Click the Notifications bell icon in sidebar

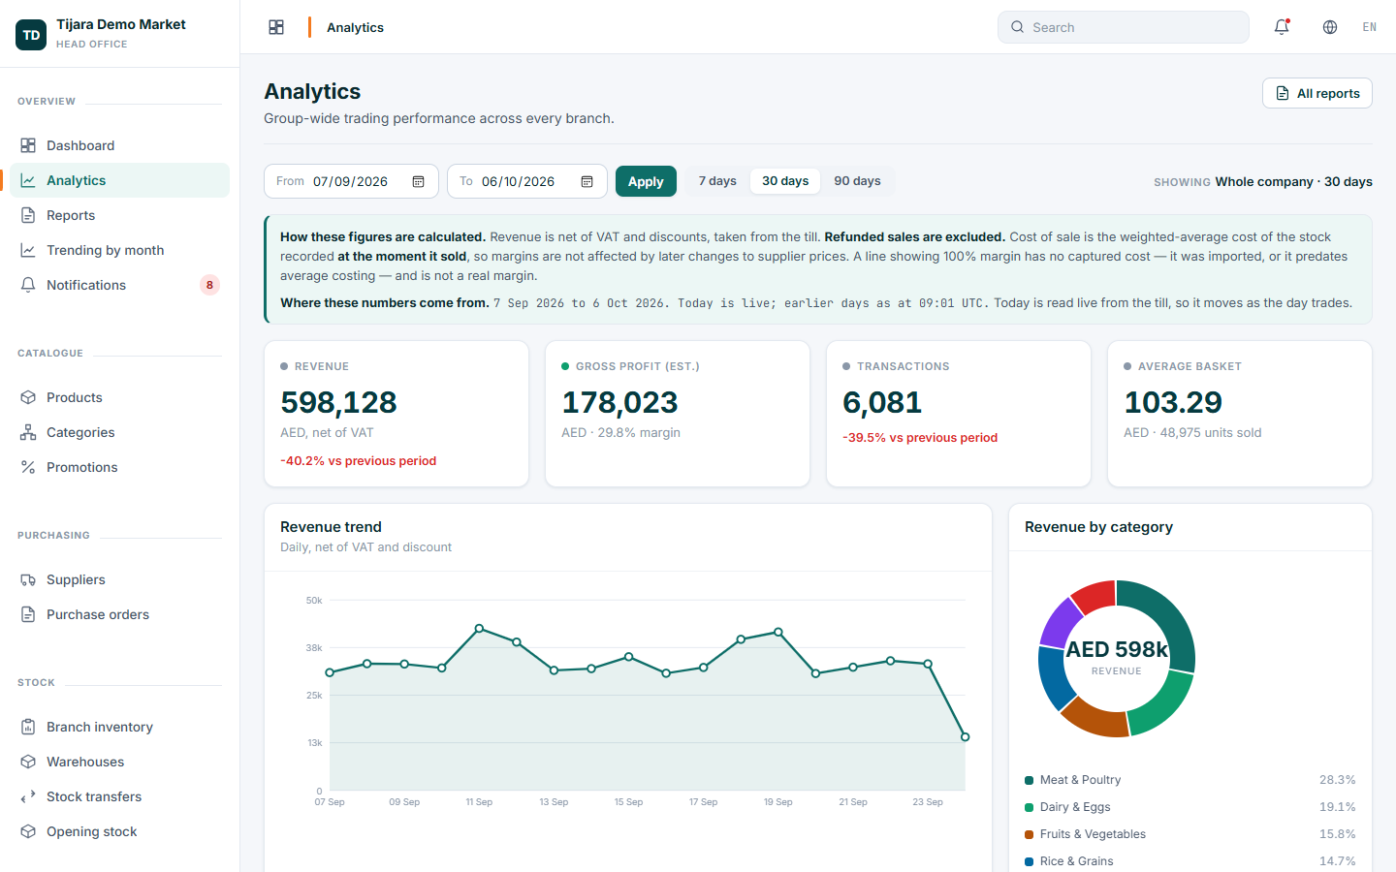(28, 285)
